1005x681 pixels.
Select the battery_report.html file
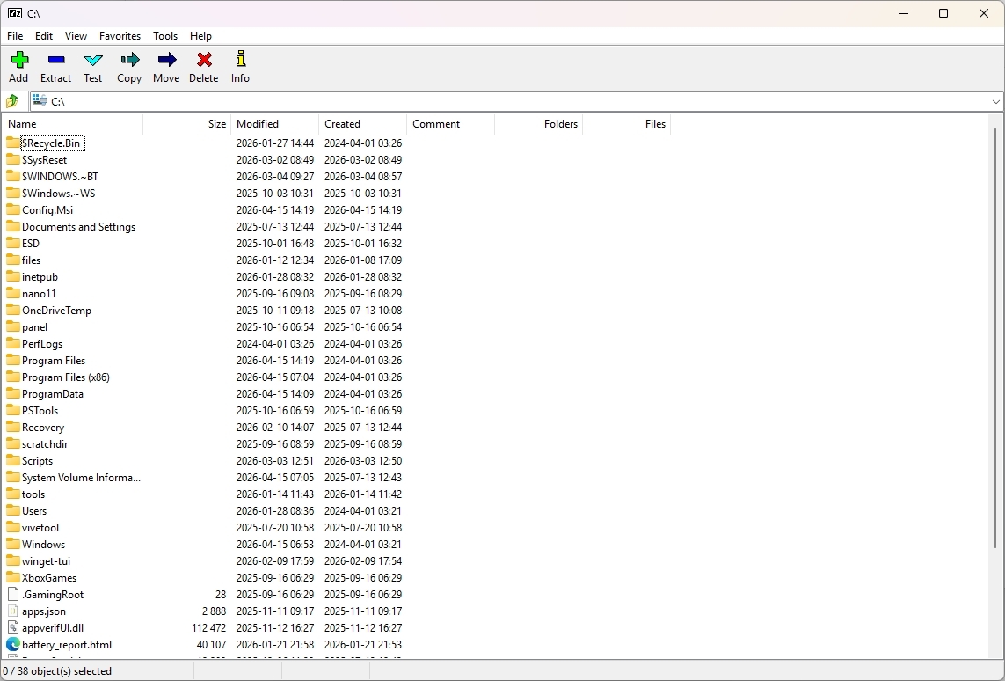click(x=66, y=644)
